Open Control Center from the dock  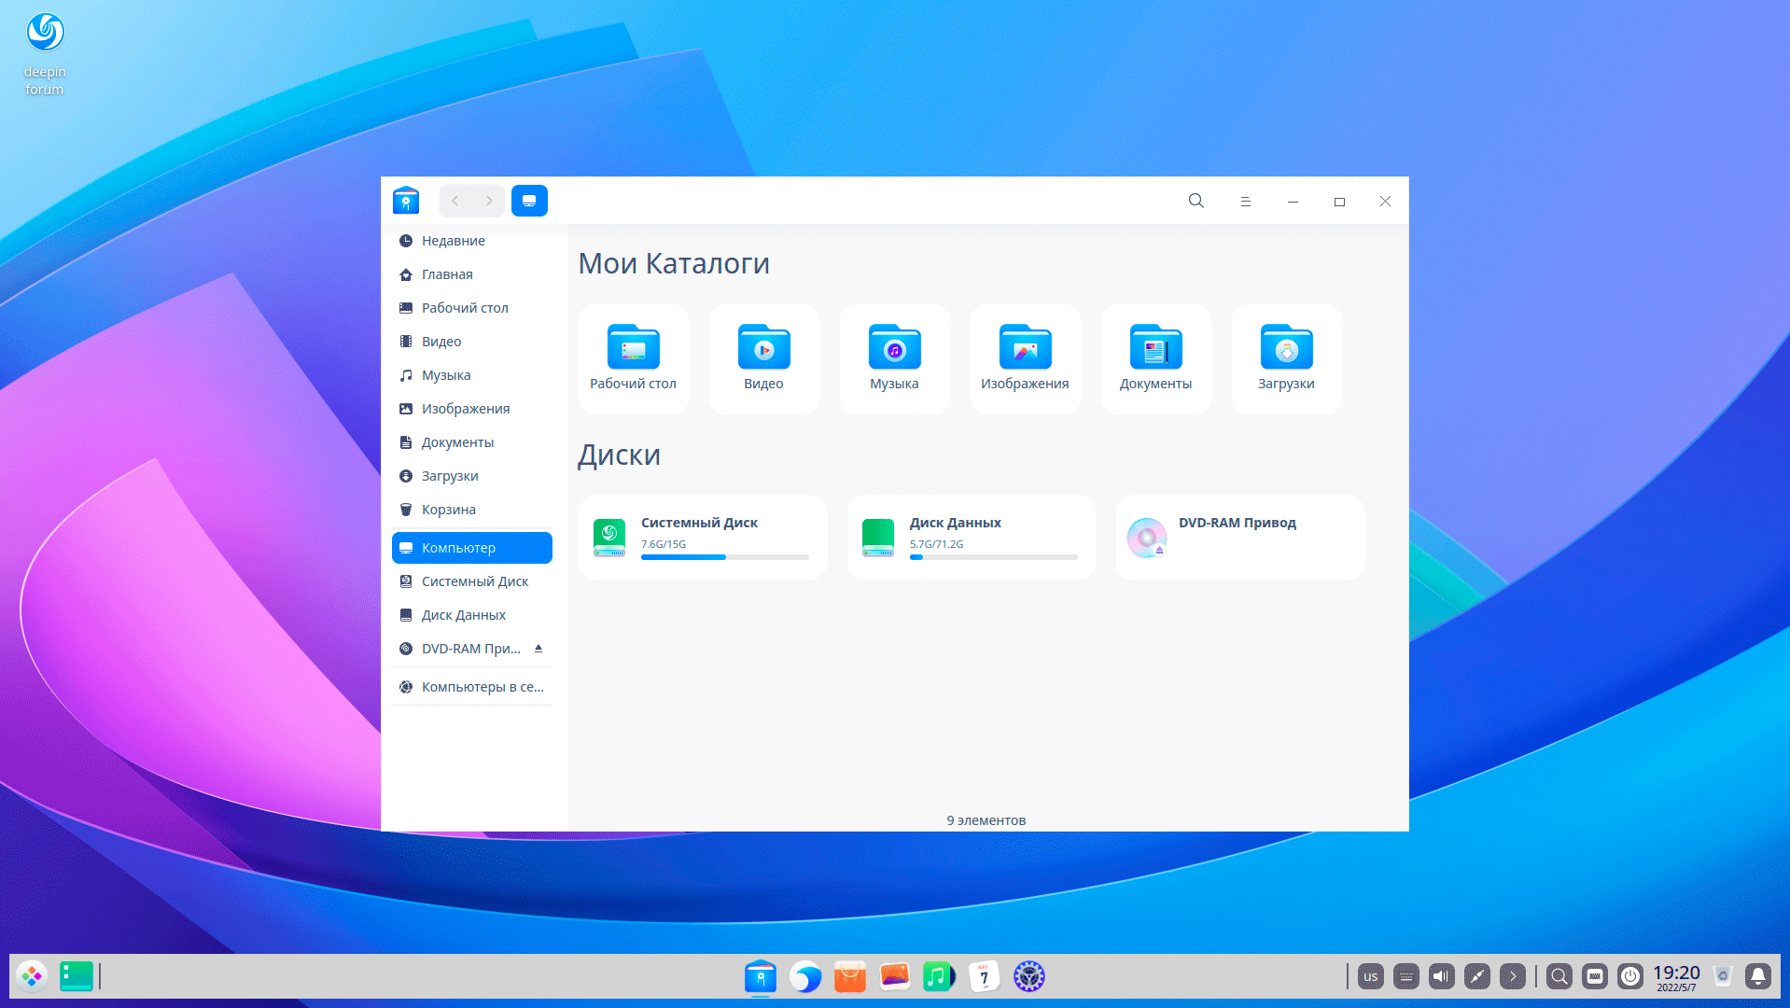coord(1029,976)
